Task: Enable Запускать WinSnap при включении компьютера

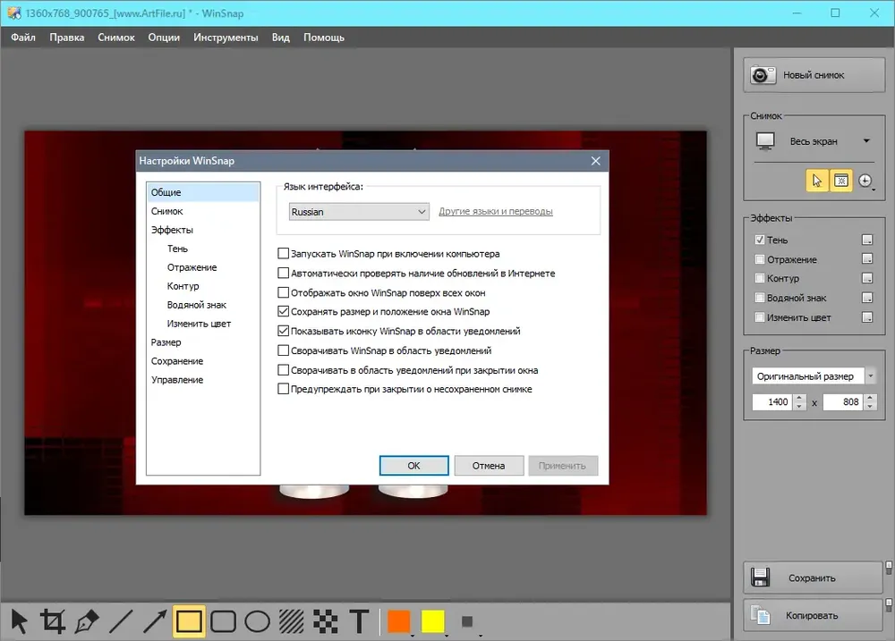Action: click(x=283, y=253)
